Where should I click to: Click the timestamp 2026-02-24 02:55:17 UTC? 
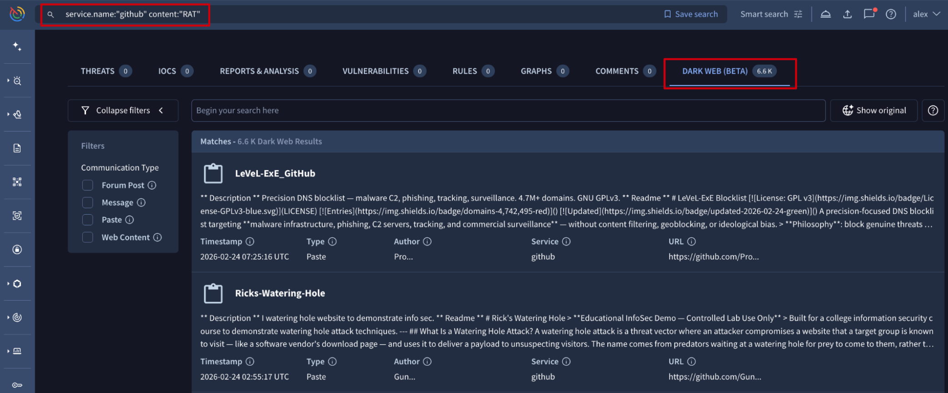tap(245, 377)
